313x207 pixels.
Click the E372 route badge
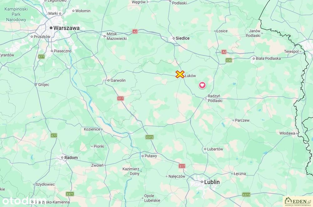coord(149,137)
